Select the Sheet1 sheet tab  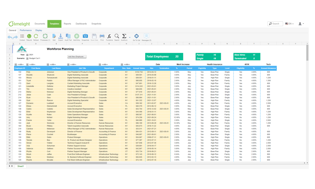pos(20,166)
